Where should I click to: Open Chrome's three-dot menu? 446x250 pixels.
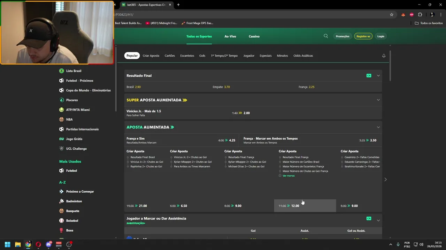click(440, 15)
